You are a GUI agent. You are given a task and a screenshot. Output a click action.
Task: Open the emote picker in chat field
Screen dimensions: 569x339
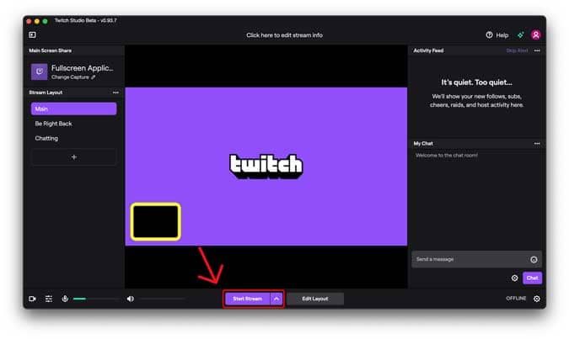tap(534, 259)
